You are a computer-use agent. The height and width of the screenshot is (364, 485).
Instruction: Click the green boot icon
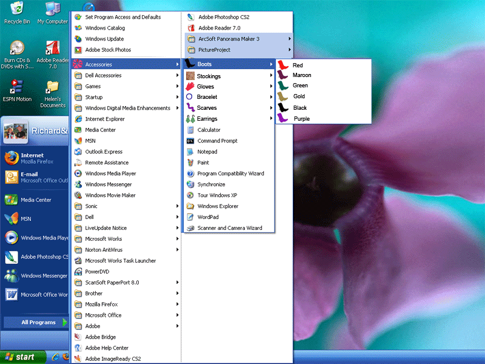tap(283, 86)
